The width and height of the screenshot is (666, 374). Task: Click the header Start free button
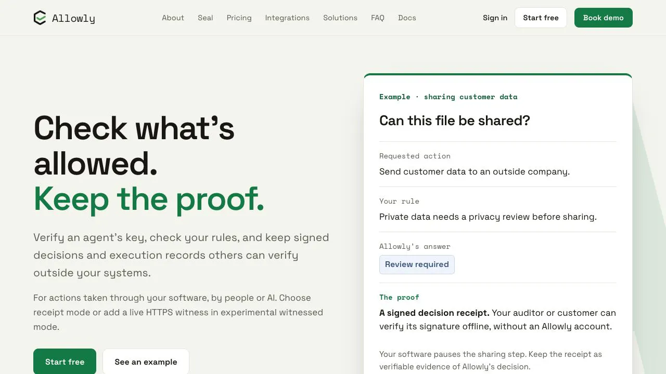pos(541,18)
